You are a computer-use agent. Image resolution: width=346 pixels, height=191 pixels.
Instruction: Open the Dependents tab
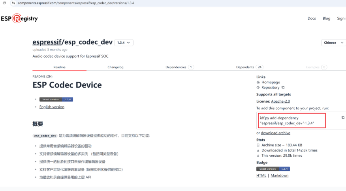pyautogui.click(x=250, y=67)
